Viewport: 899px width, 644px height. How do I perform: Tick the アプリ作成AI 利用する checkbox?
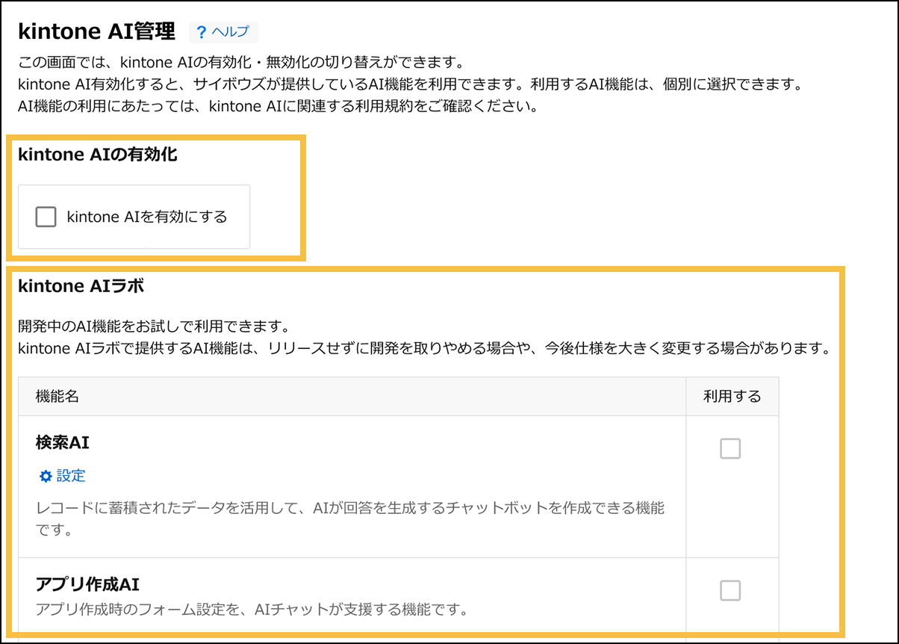click(x=730, y=591)
